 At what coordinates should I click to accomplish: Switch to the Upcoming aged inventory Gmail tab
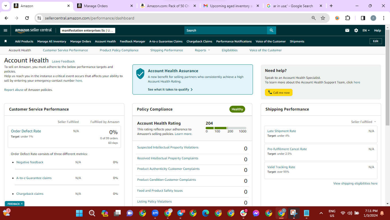(231, 6)
